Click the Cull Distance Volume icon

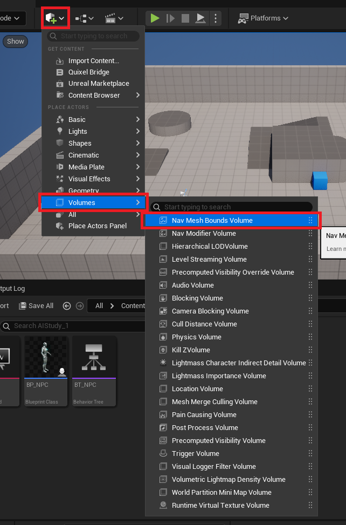163,324
